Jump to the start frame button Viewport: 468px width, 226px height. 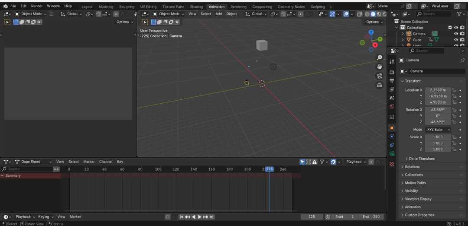coord(181,217)
